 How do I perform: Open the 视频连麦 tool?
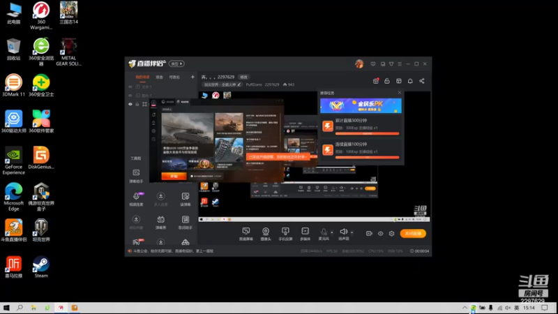136,199
